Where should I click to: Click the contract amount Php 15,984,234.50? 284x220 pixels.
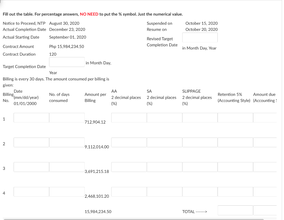67,46
